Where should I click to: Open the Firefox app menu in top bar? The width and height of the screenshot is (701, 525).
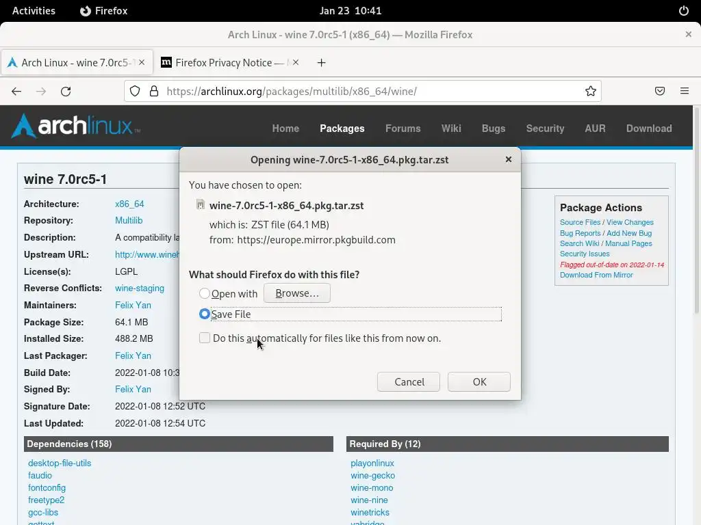click(104, 11)
